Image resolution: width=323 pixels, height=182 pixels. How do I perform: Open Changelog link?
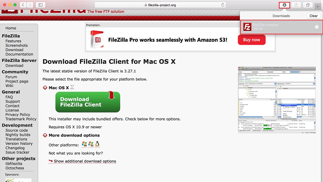[x=15, y=148]
